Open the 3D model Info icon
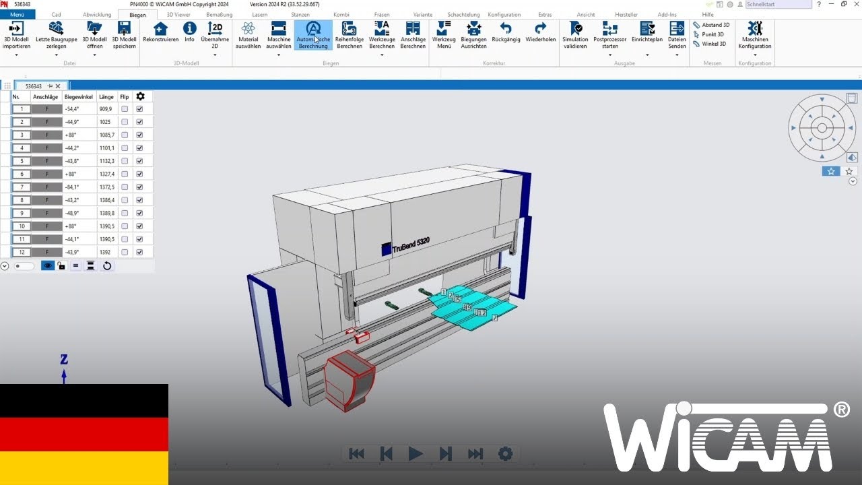Screen dimensions: 862x485 190,28
